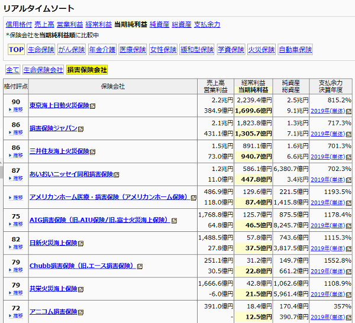Switch to 自動車保険 category tab
This screenshot has width=355, height=323.
point(295,49)
